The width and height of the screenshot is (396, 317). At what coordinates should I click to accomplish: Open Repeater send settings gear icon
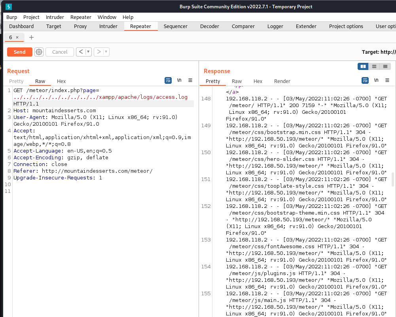[39, 52]
